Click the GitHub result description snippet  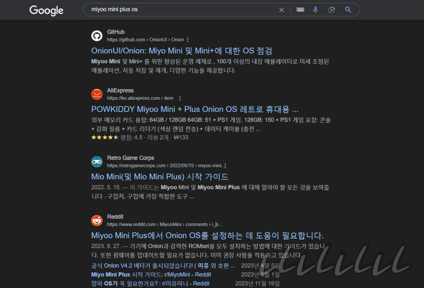tap(210, 66)
